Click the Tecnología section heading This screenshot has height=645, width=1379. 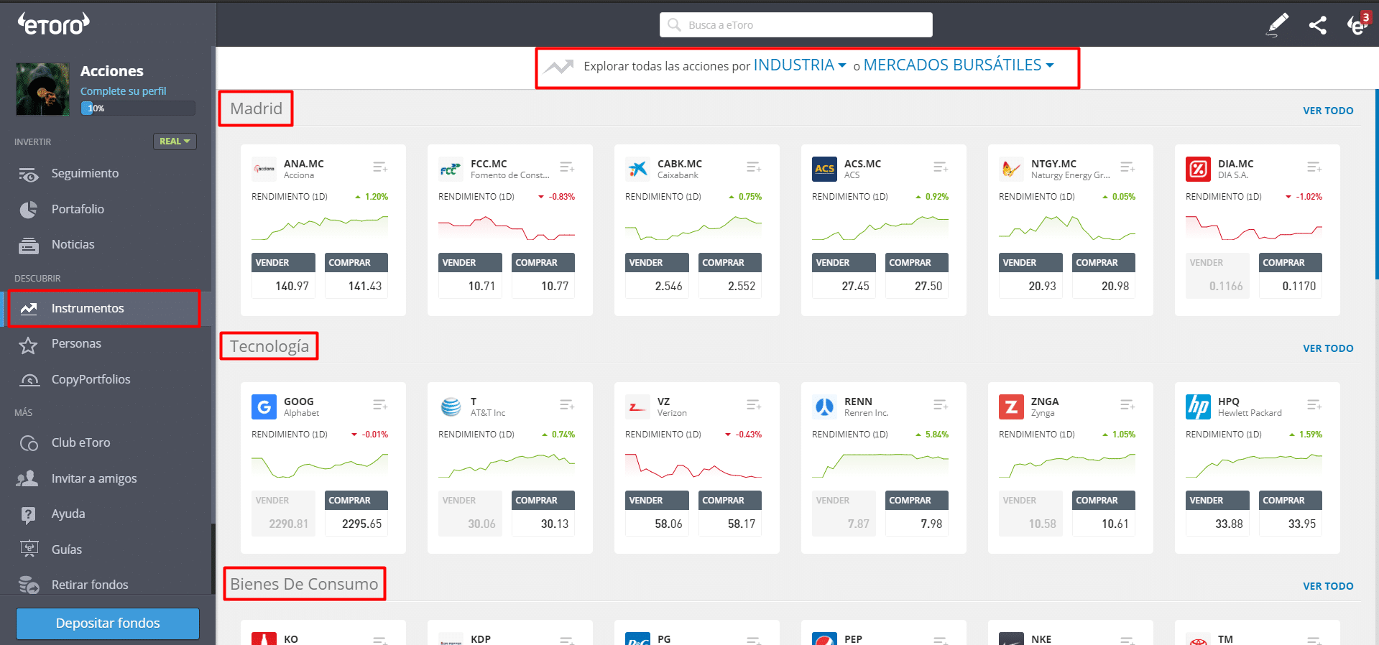(x=269, y=346)
